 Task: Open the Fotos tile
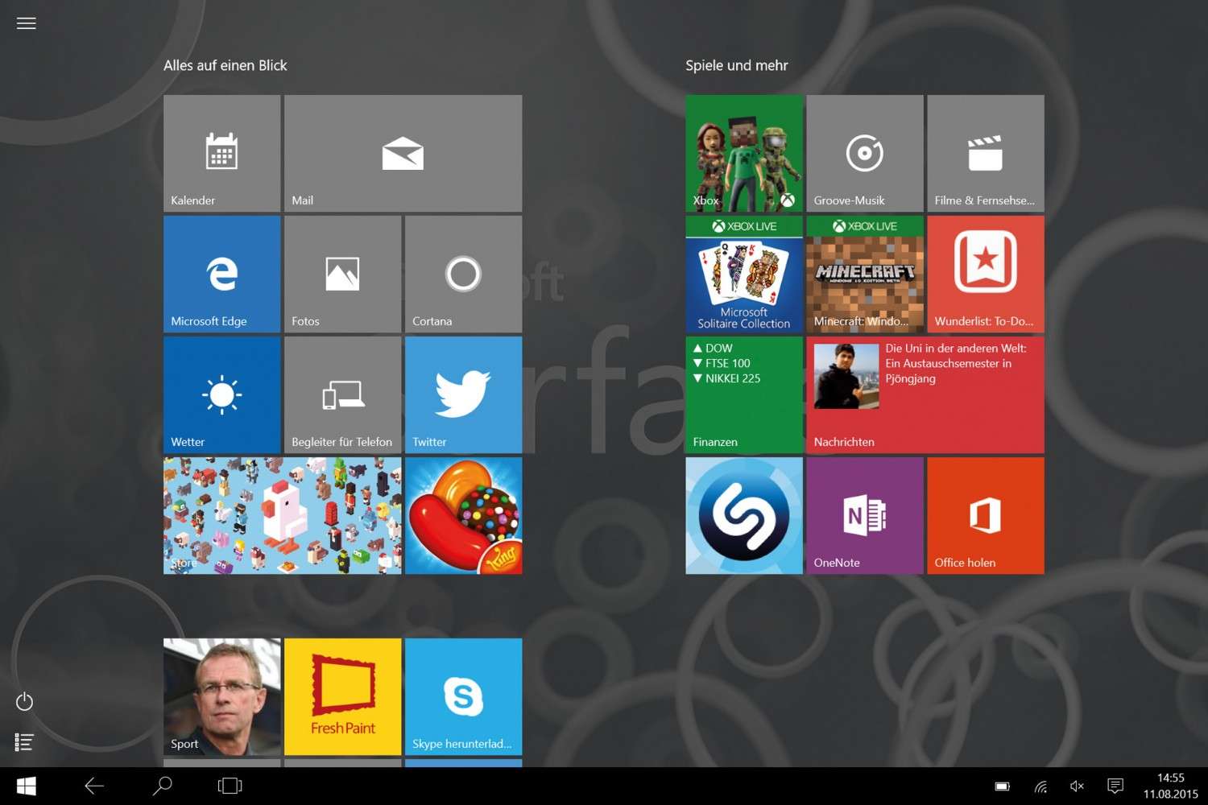(342, 274)
